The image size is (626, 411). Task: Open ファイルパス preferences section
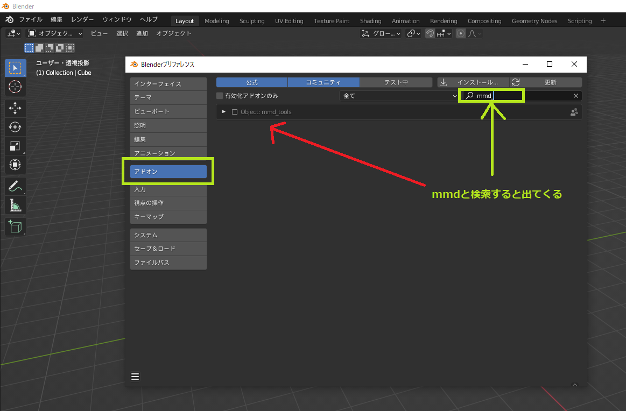pos(168,263)
